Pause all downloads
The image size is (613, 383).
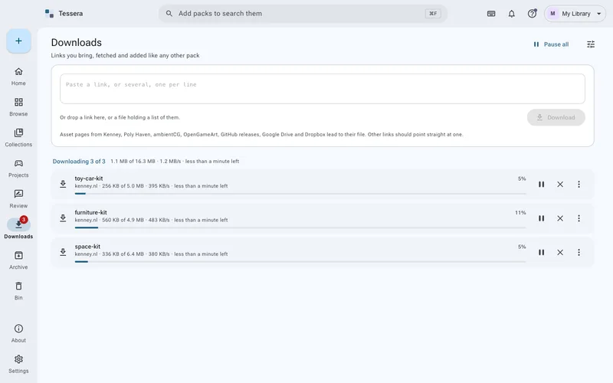(x=551, y=44)
